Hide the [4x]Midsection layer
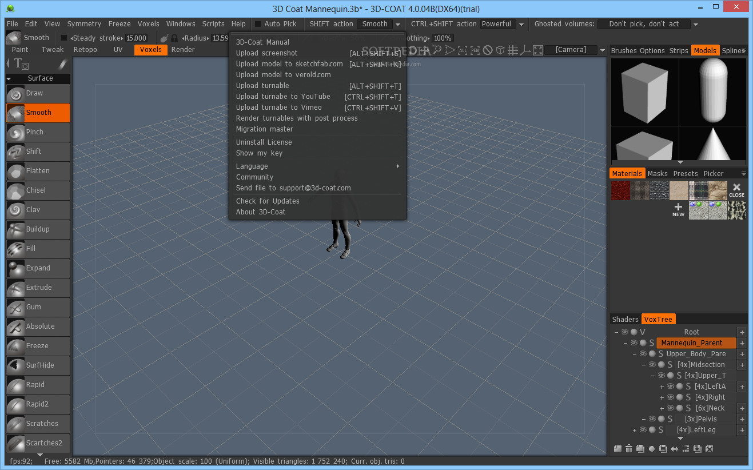Screen dimensions: 753x470 (x=652, y=365)
